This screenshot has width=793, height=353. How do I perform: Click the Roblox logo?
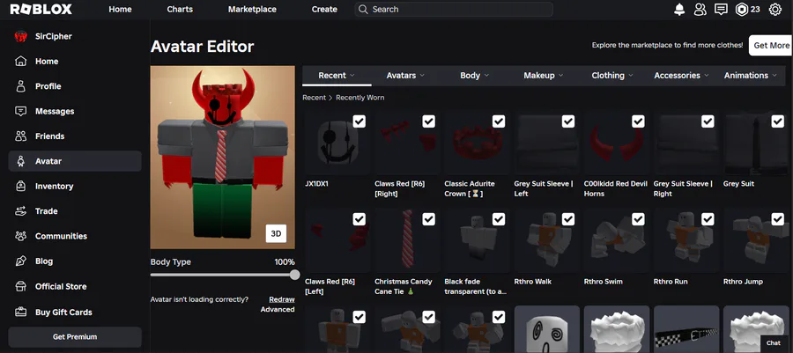point(41,9)
